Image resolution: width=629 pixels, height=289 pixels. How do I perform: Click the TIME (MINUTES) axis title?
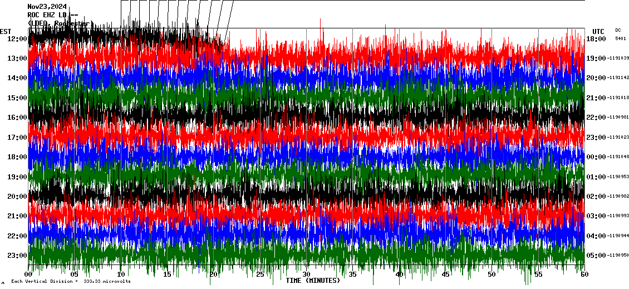pyautogui.click(x=313, y=281)
